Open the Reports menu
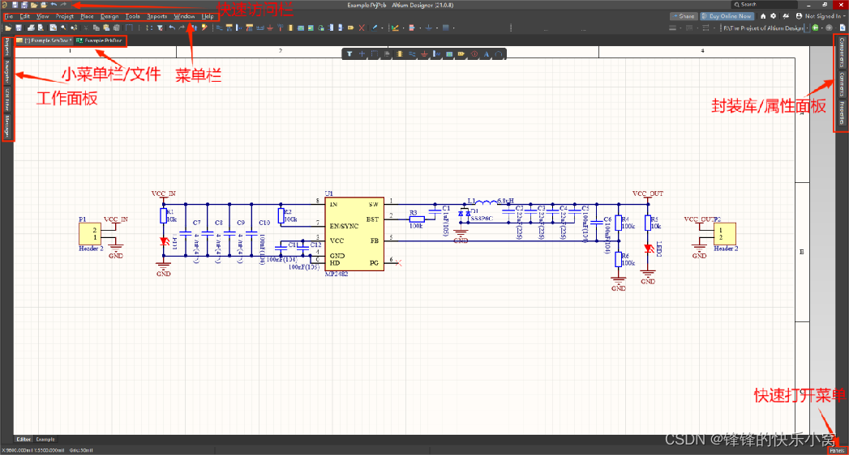849x455 pixels. point(157,16)
